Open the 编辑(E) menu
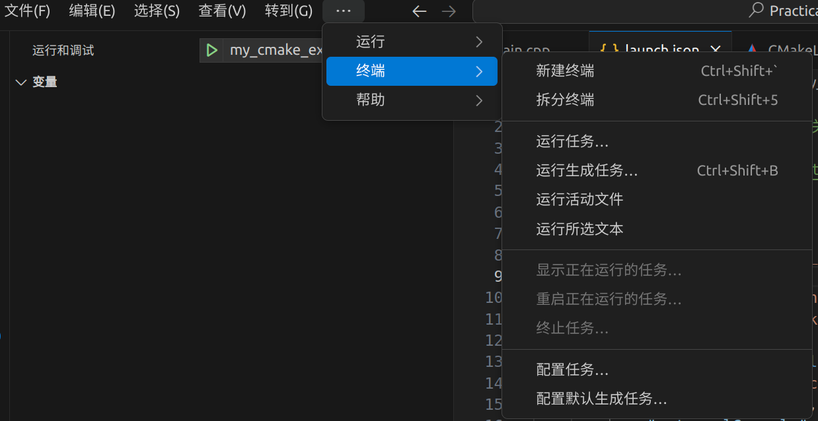Image resolution: width=818 pixels, height=421 pixels. click(92, 11)
